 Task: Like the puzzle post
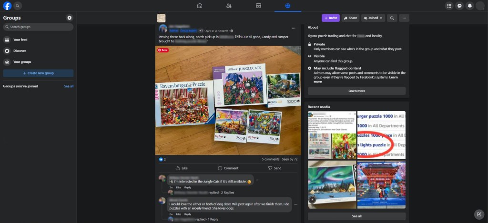(182, 168)
